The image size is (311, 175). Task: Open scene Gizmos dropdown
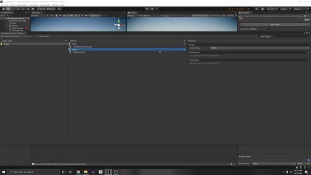point(95,16)
